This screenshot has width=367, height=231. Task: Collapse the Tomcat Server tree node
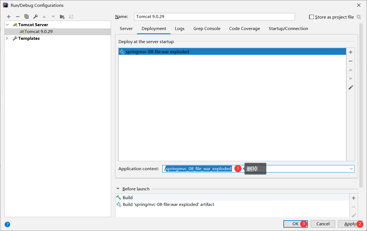(x=7, y=25)
